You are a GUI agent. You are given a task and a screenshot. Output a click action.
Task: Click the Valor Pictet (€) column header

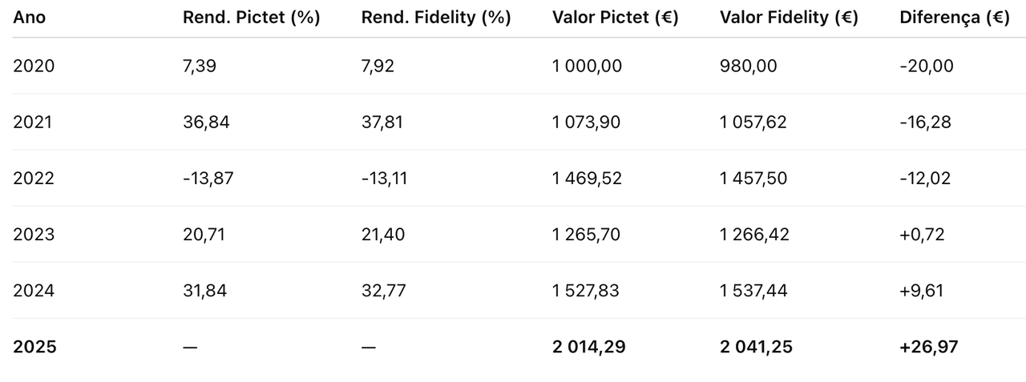[x=615, y=18]
